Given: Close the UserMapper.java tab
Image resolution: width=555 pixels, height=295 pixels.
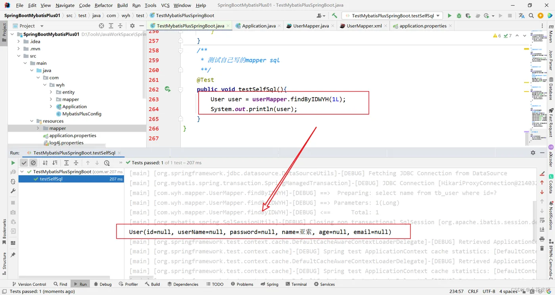Looking at the screenshot, I should (x=333, y=26).
